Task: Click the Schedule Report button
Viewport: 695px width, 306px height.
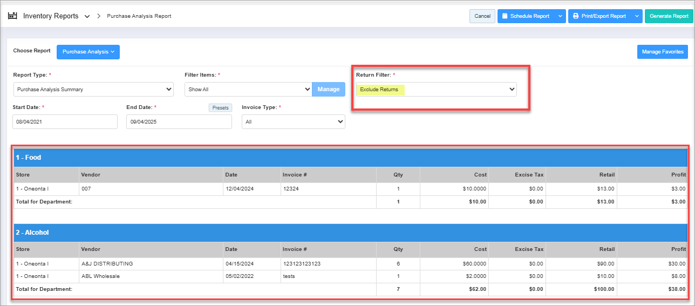Action: coord(526,16)
